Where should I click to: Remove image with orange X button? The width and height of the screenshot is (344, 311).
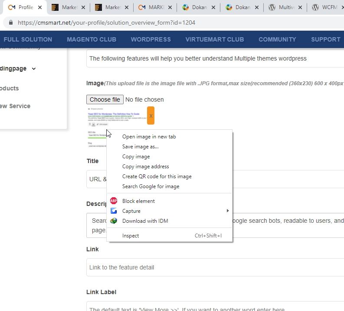[x=151, y=115]
